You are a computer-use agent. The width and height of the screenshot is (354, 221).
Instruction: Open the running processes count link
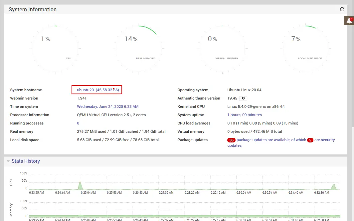(78, 123)
